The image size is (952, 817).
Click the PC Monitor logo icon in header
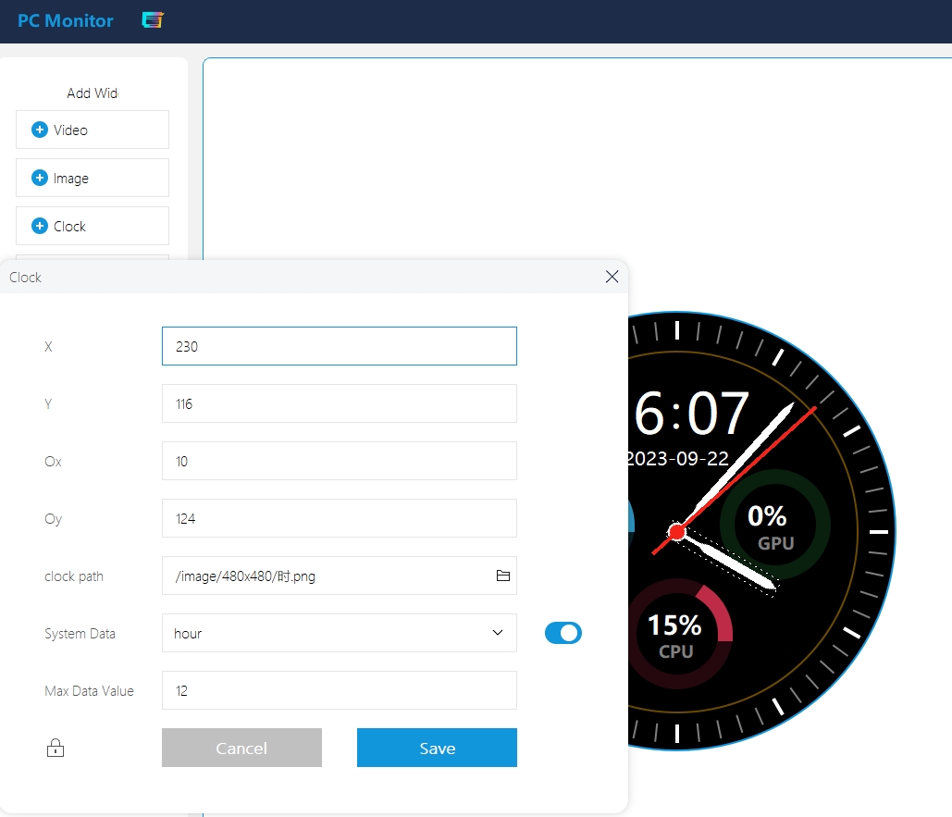153,20
